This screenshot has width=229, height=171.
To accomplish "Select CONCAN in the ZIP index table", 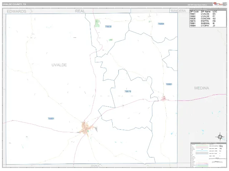I will 205,19.
